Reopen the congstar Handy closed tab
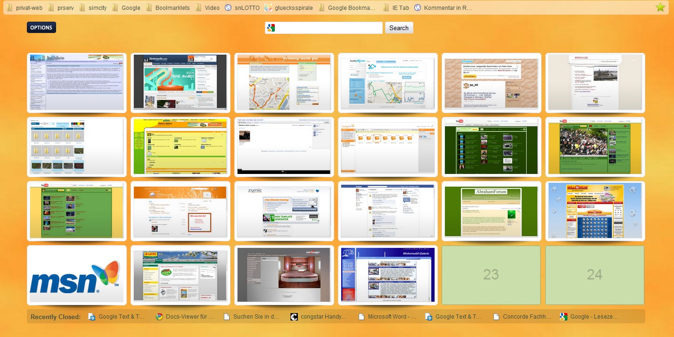The image size is (674, 337). (x=319, y=317)
